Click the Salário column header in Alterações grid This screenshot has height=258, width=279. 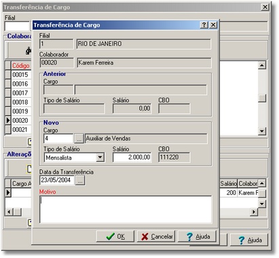click(229, 183)
